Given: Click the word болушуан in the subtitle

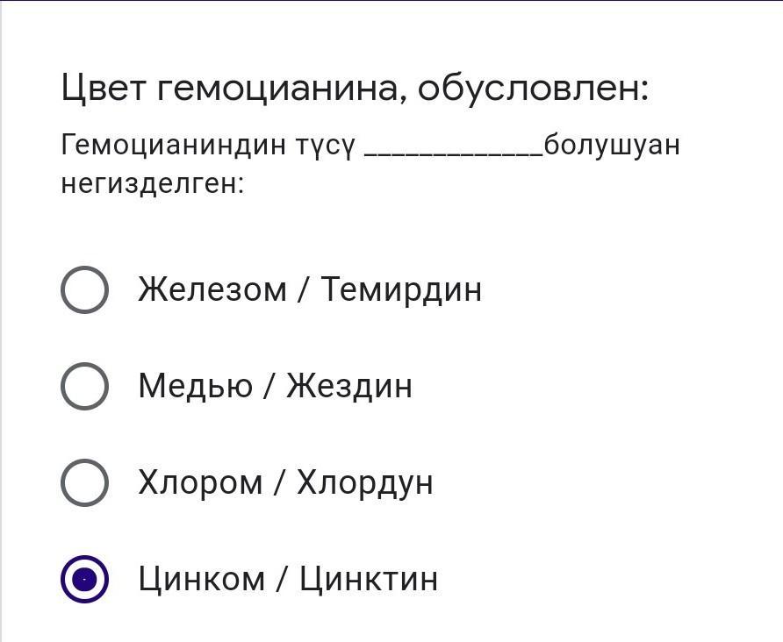Looking at the screenshot, I should (612, 146).
